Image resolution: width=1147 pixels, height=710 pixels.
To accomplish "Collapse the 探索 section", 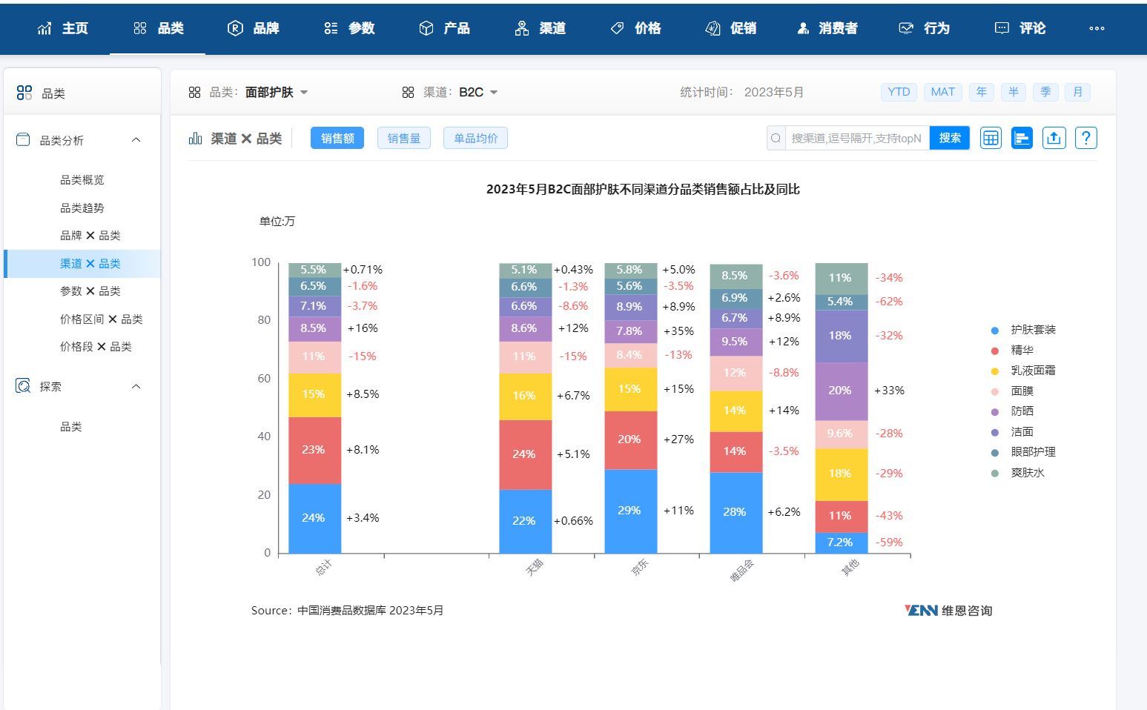I will click(136, 386).
